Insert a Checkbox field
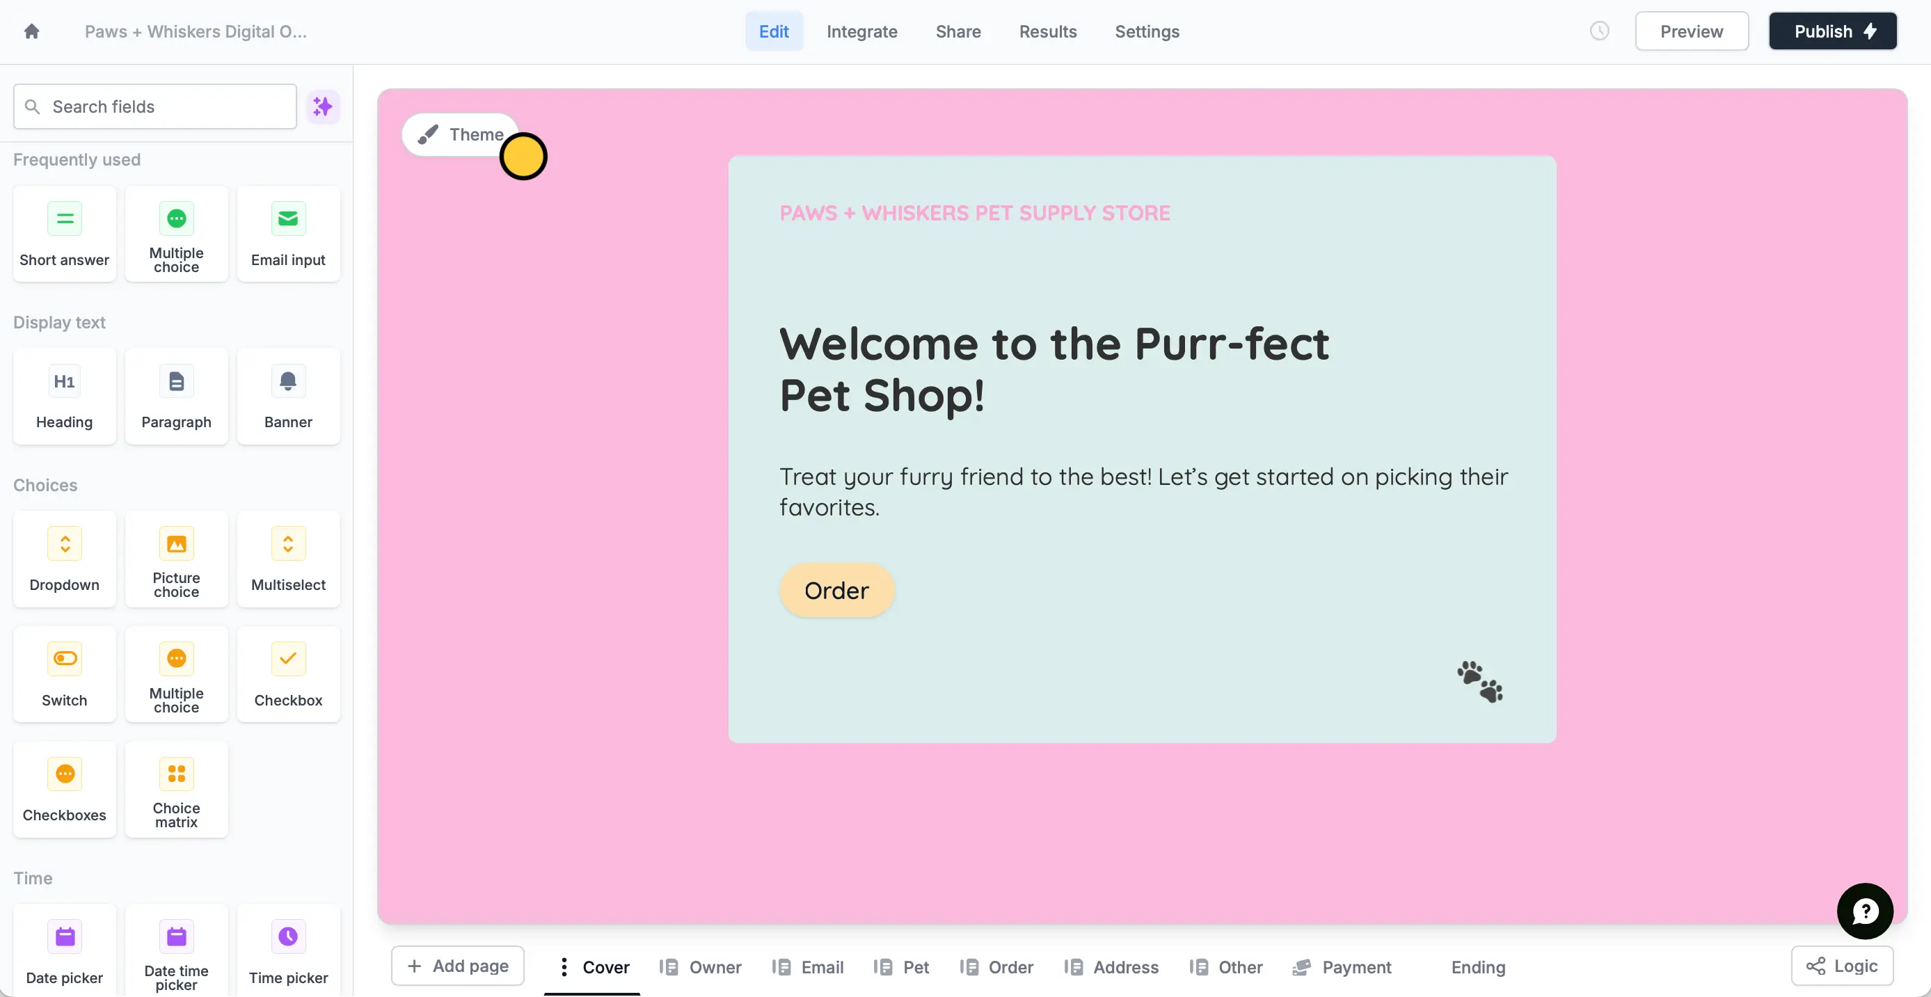The image size is (1931, 997). [288, 674]
